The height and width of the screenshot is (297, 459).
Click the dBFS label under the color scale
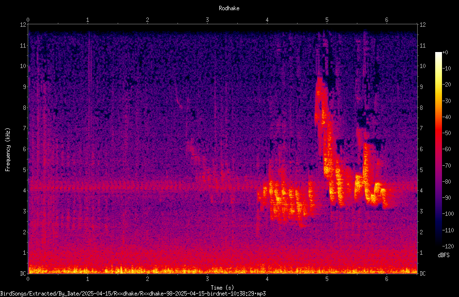443,255
